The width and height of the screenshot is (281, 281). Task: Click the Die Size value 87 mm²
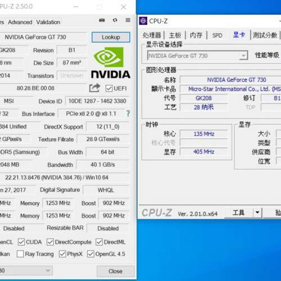coord(72,62)
